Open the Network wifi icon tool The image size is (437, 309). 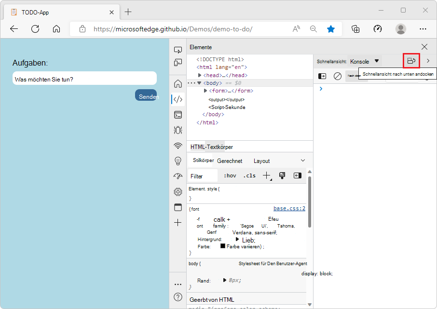point(178,146)
